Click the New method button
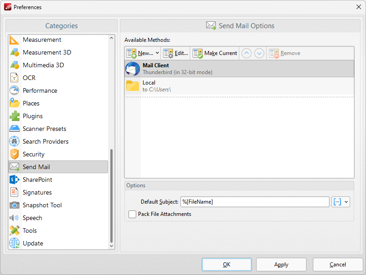Viewport: 366px width, 275px height. click(x=140, y=53)
